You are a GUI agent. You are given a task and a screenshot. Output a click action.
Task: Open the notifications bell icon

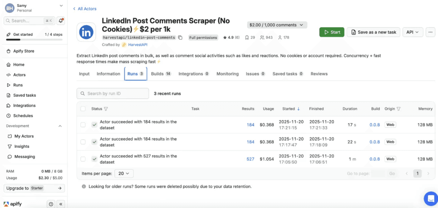point(61,21)
